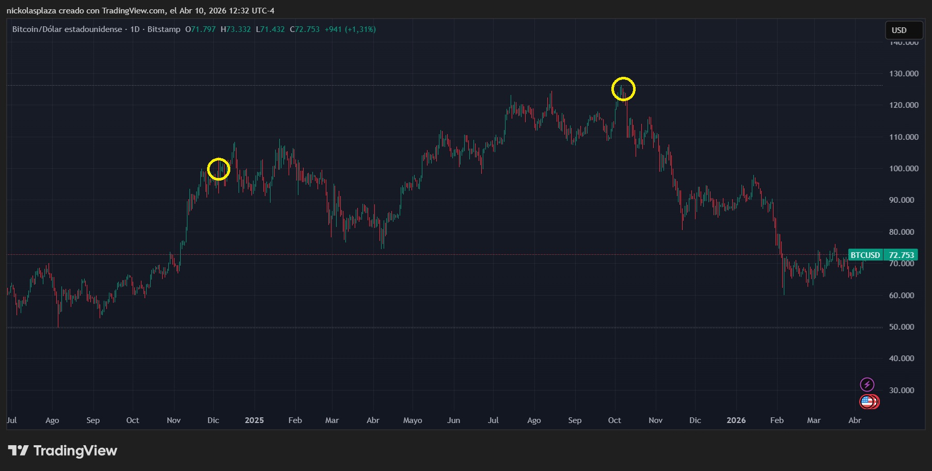The width and height of the screenshot is (932, 471).
Task: Click the US flag economic event icon
Action: [867, 401]
